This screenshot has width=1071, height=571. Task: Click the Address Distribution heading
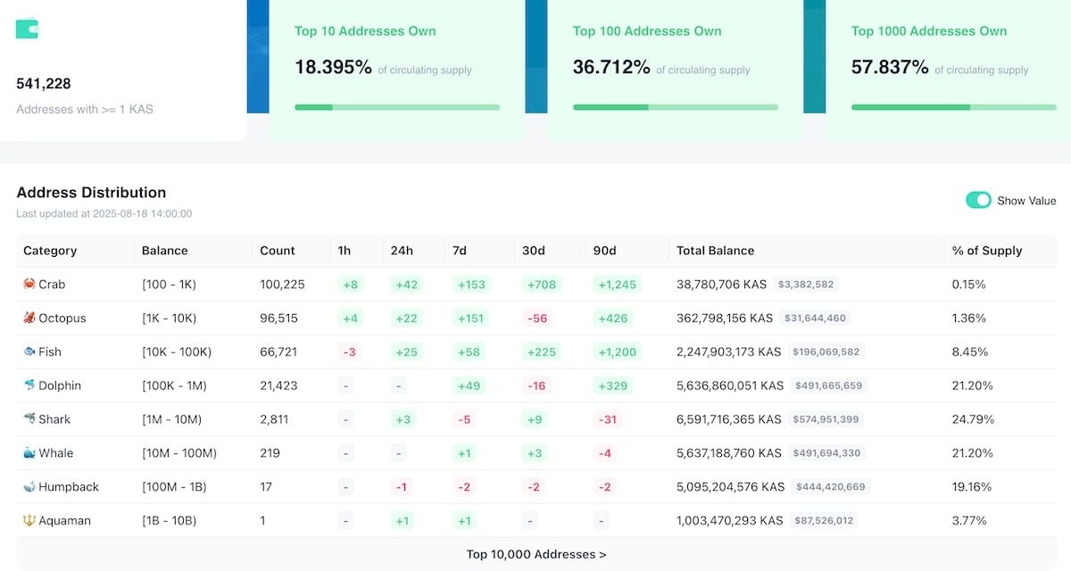pyautogui.click(x=91, y=193)
